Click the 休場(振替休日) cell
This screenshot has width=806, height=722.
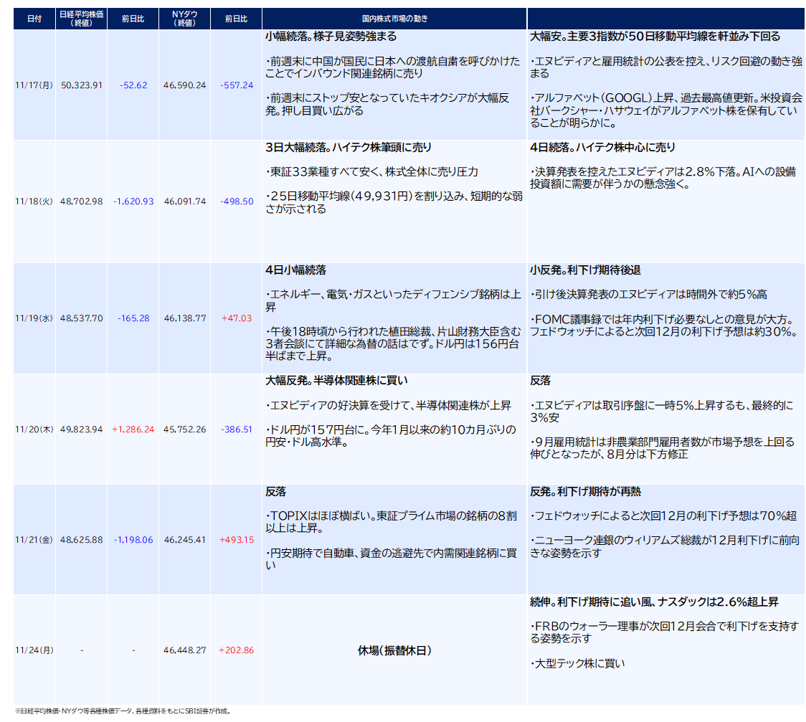pyautogui.click(x=394, y=650)
